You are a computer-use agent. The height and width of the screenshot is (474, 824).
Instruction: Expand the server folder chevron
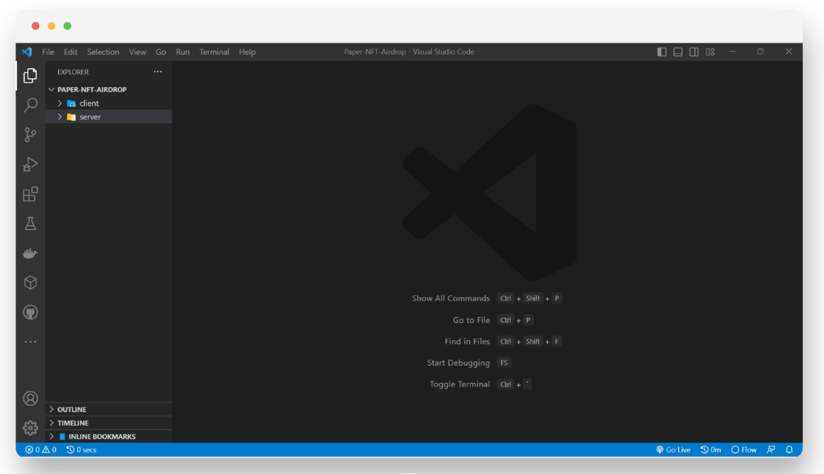60,117
